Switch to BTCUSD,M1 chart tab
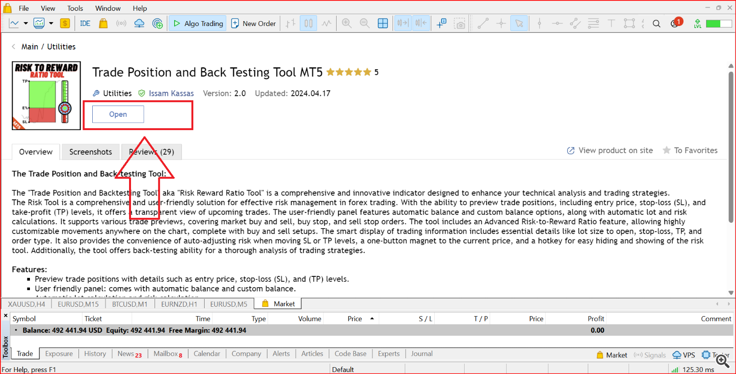Screen dimensions: 736x374 (x=130, y=304)
